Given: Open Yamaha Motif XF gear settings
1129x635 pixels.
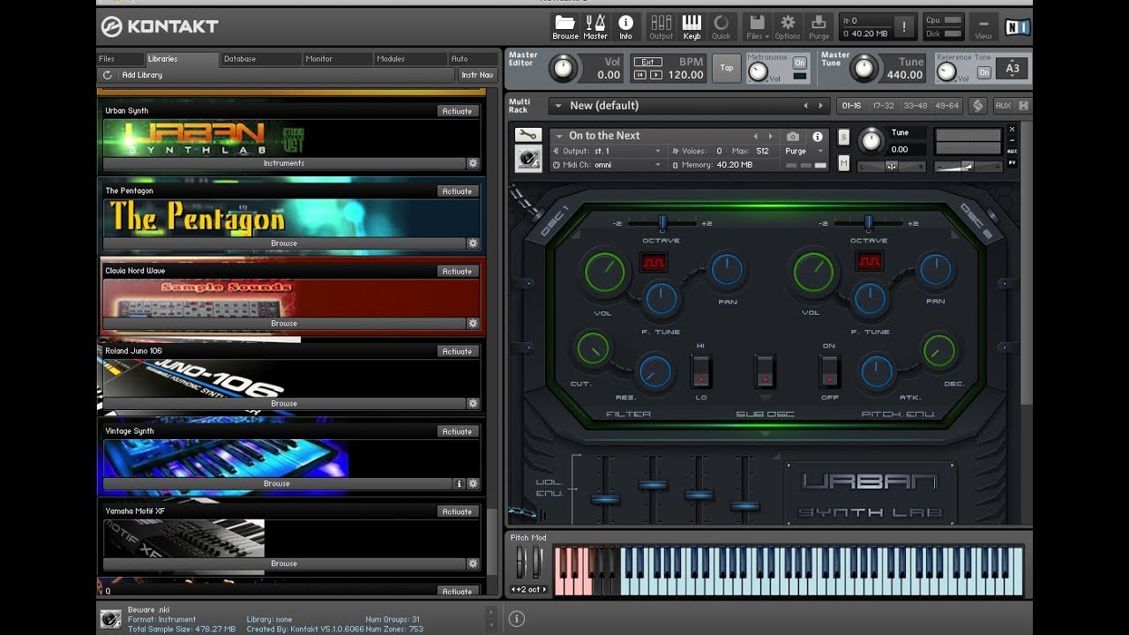Looking at the screenshot, I should tap(473, 564).
